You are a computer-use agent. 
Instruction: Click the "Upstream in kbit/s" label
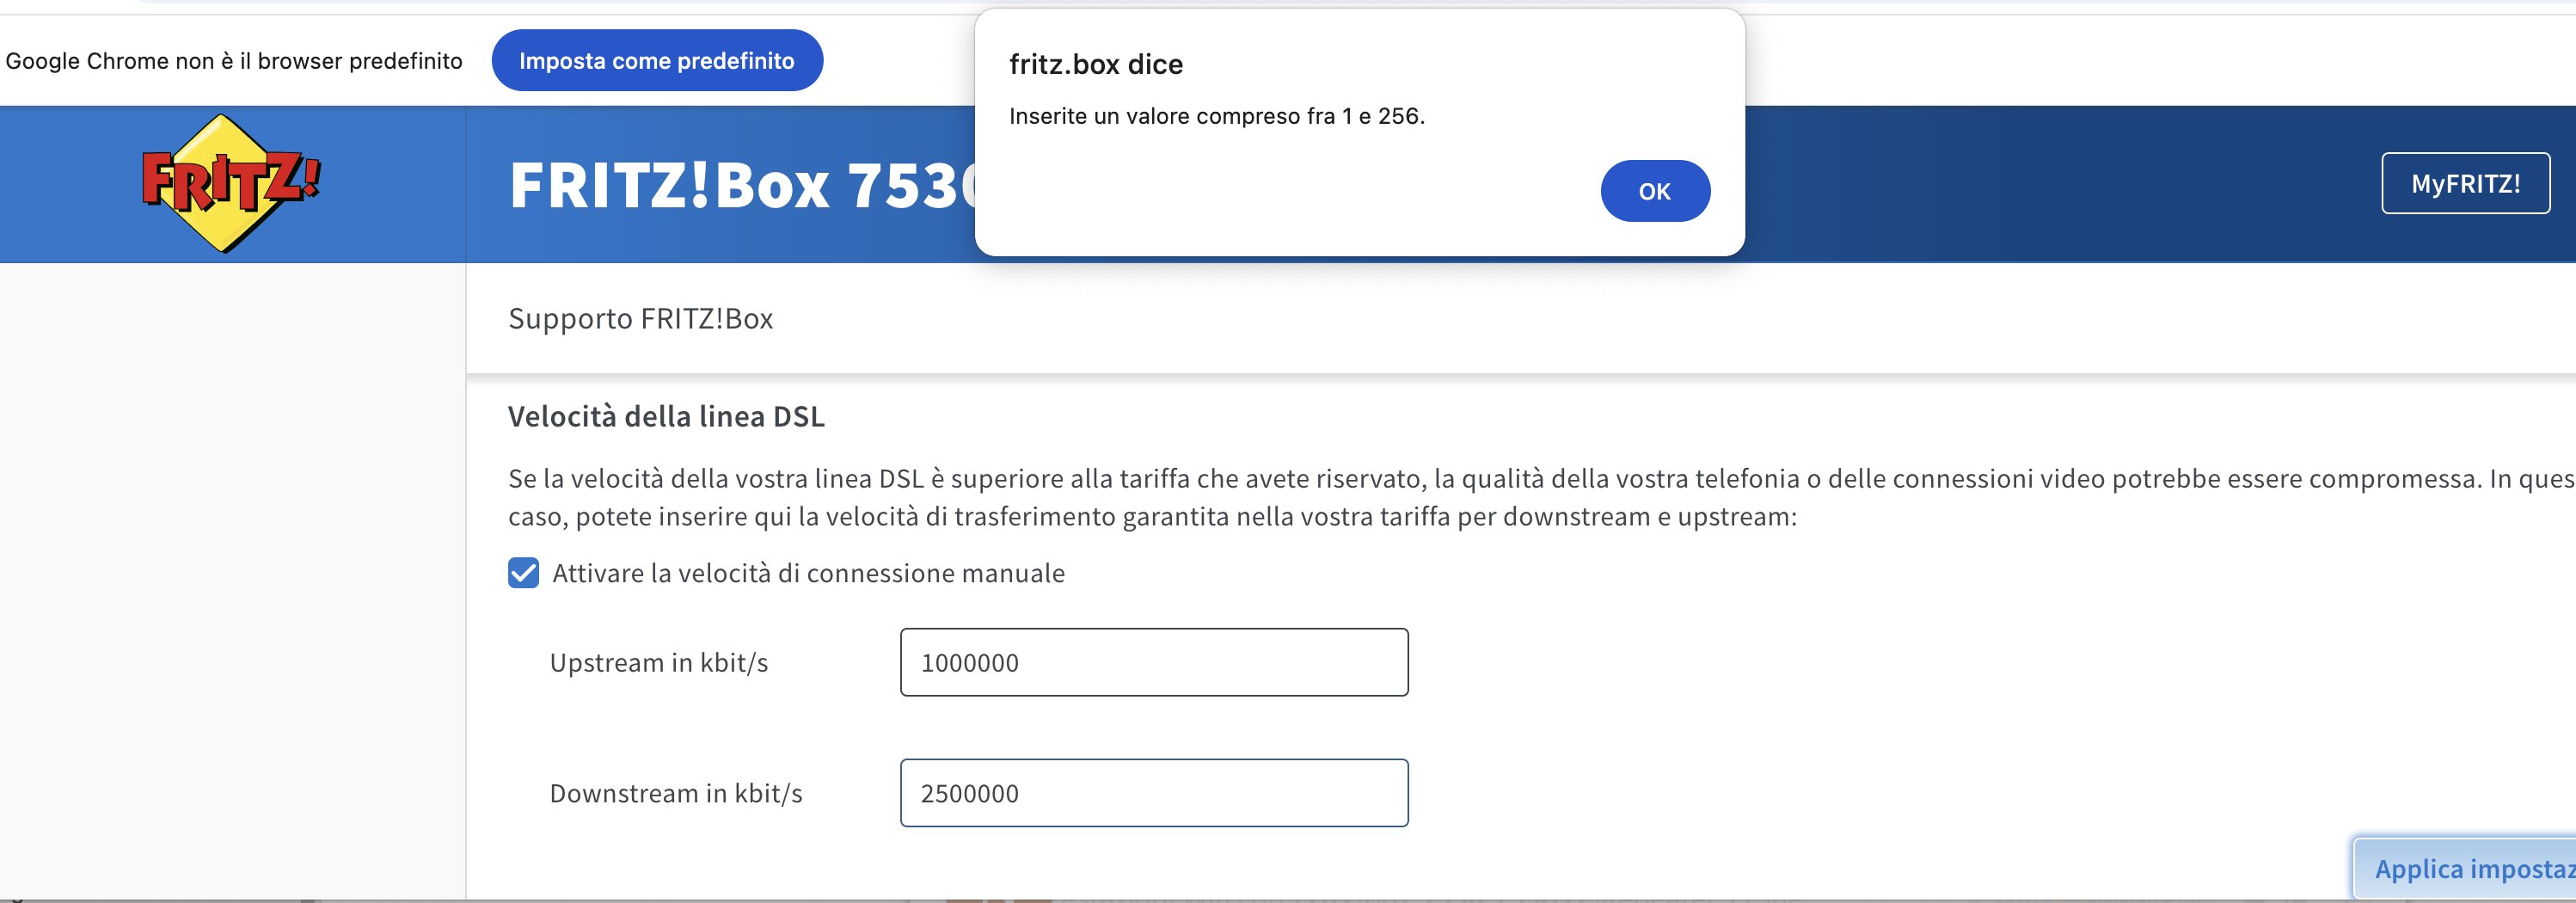(659, 662)
